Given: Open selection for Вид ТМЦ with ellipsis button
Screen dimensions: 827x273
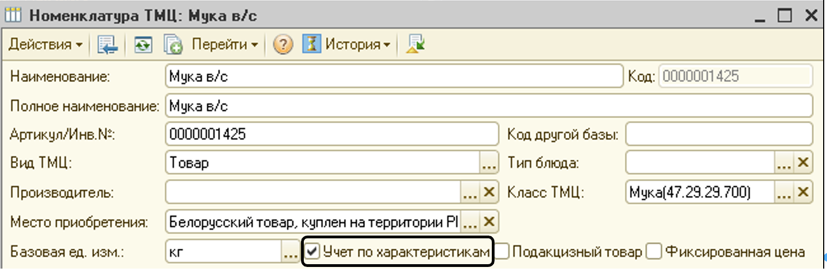Looking at the screenshot, I should tap(489, 163).
